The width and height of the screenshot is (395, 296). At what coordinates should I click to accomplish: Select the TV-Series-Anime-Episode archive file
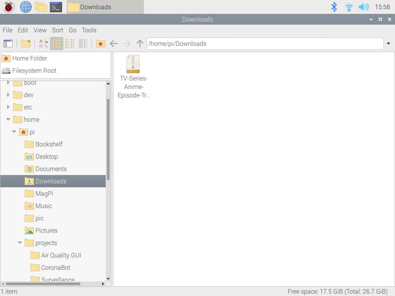pyautogui.click(x=133, y=77)
